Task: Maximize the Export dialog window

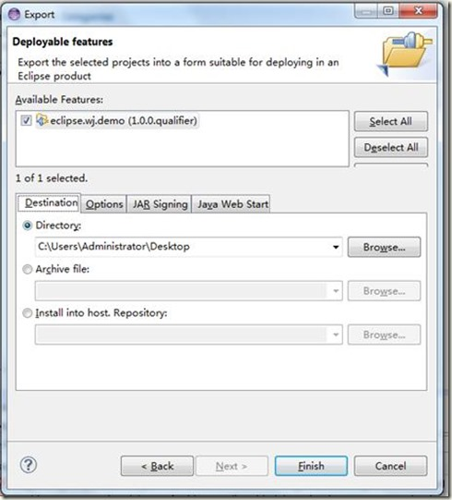Action: tap(387, 11)
